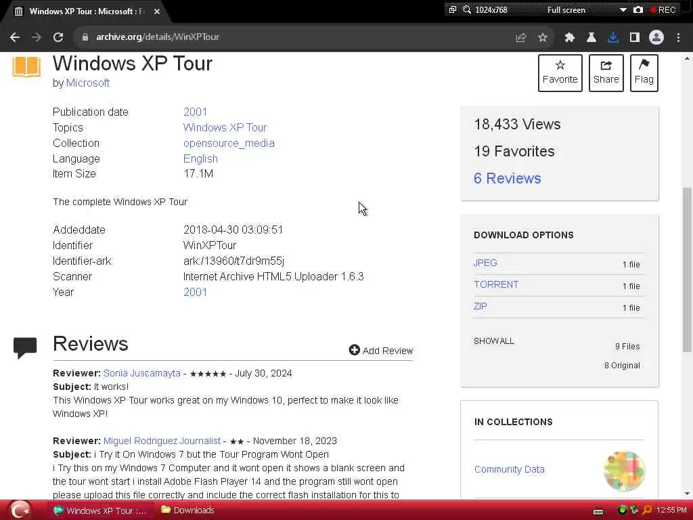The width and height of the screenshot is (693, 520).
Task: Click the tray icon left of the magnifier
Action: pyautogui.click(x=634, y=511)
